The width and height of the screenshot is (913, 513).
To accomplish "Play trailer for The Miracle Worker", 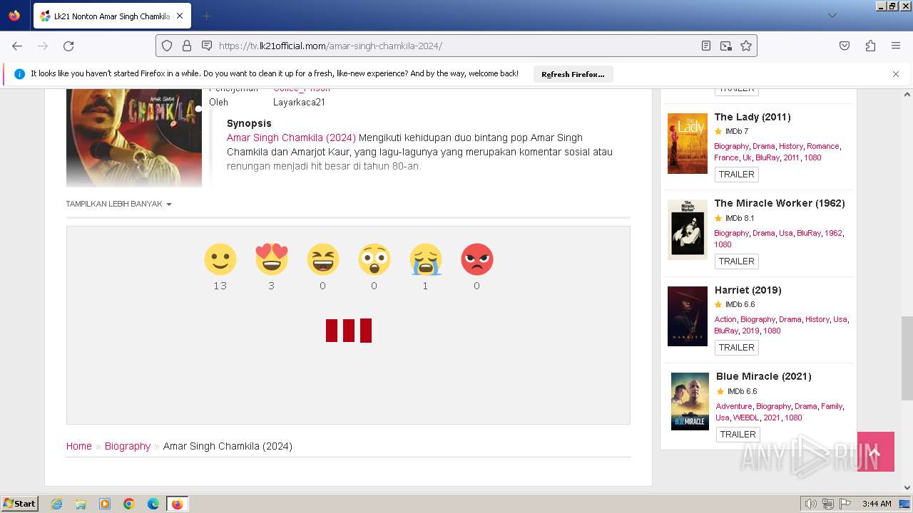I will (736, 261).
